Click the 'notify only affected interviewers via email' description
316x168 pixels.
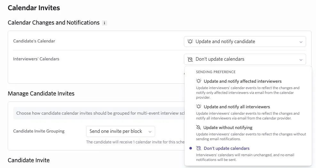click(x=248, y=93)
